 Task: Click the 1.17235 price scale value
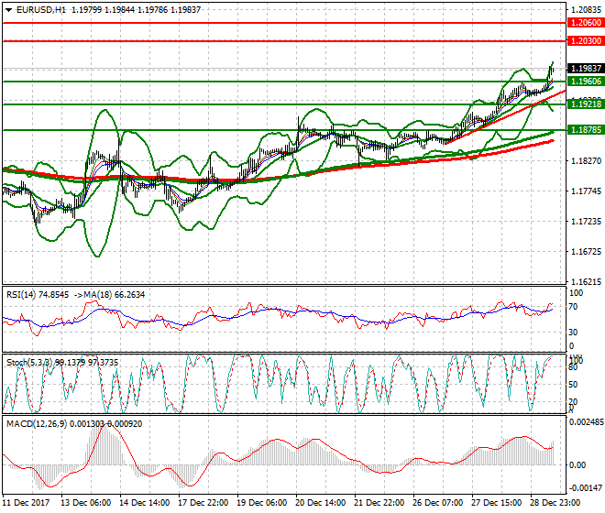coord(586,222)
